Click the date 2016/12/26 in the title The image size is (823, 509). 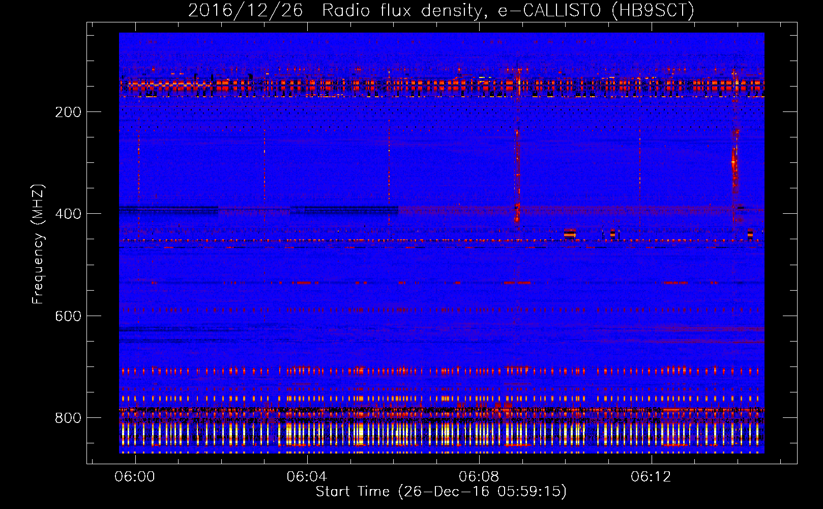tap(245, 11)
